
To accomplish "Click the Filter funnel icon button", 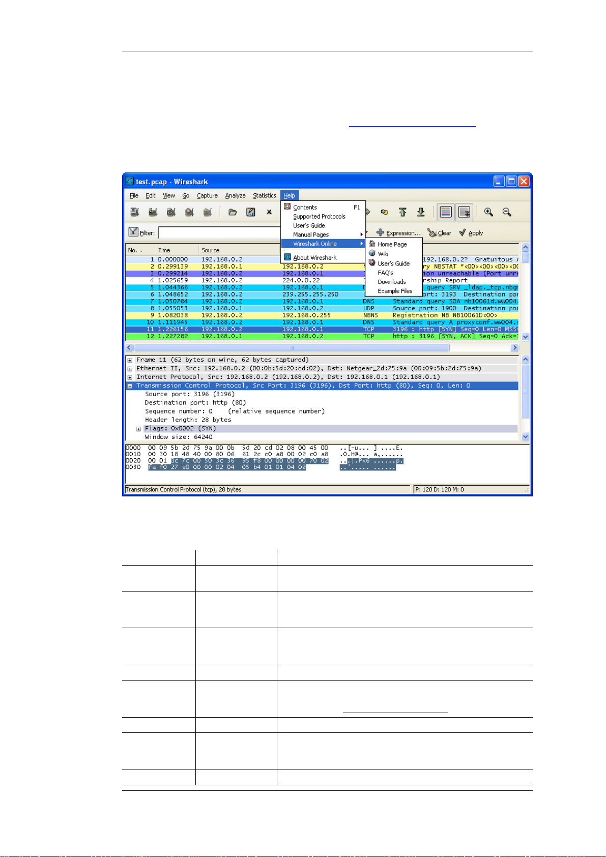I will (x=133, y=232).
